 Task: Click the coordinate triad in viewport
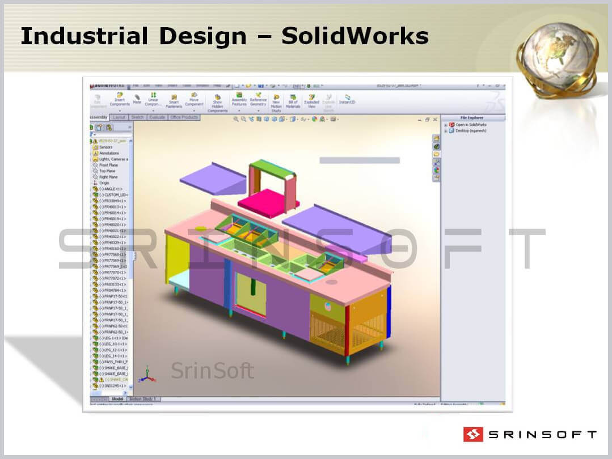click(x=147, y=375)
